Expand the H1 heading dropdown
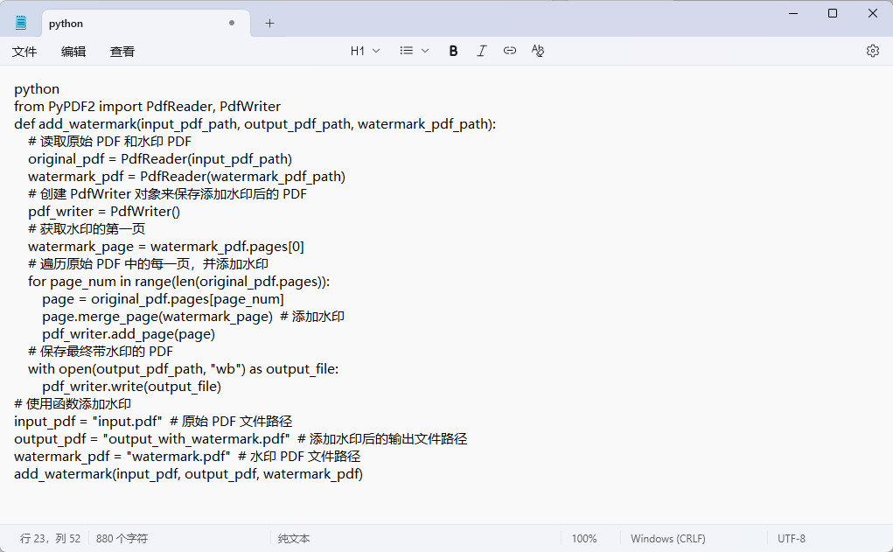 coord(365,51)
